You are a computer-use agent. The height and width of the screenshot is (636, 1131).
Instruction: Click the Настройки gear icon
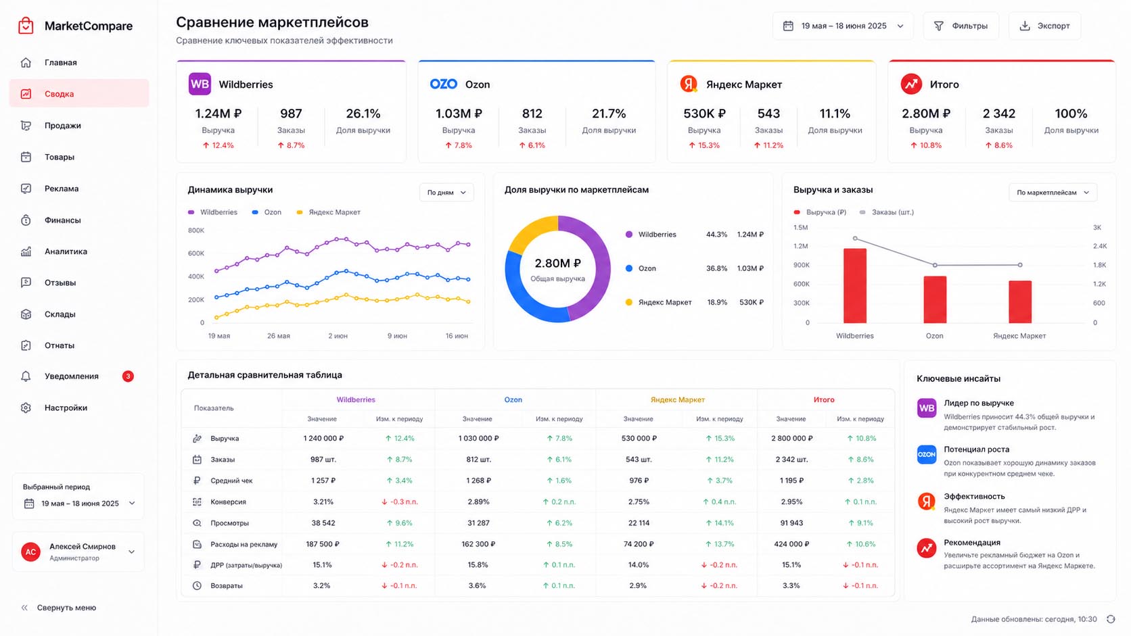click(x=26, y=408)
